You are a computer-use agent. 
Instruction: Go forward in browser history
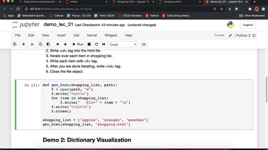[x=11, y=9]
